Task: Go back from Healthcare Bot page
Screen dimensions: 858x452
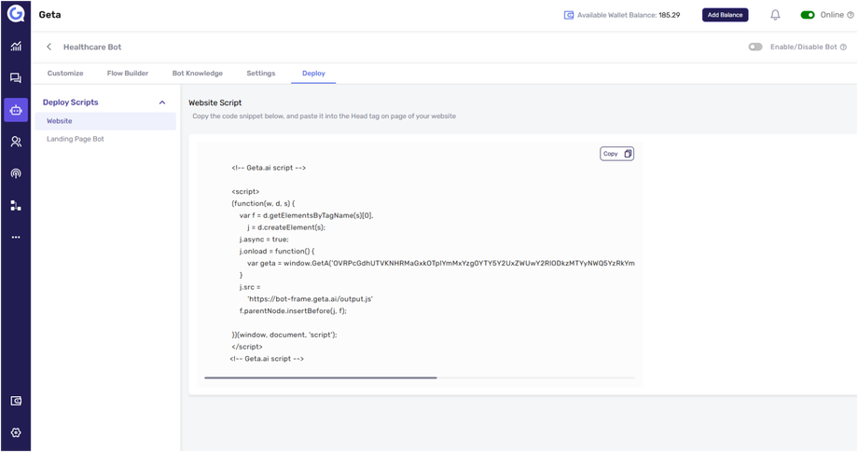Action: 49,47
